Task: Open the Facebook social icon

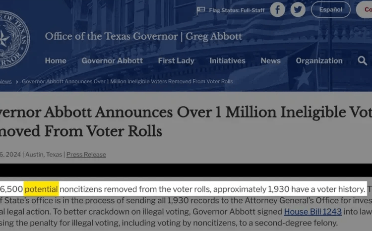Action: (277, 10)
